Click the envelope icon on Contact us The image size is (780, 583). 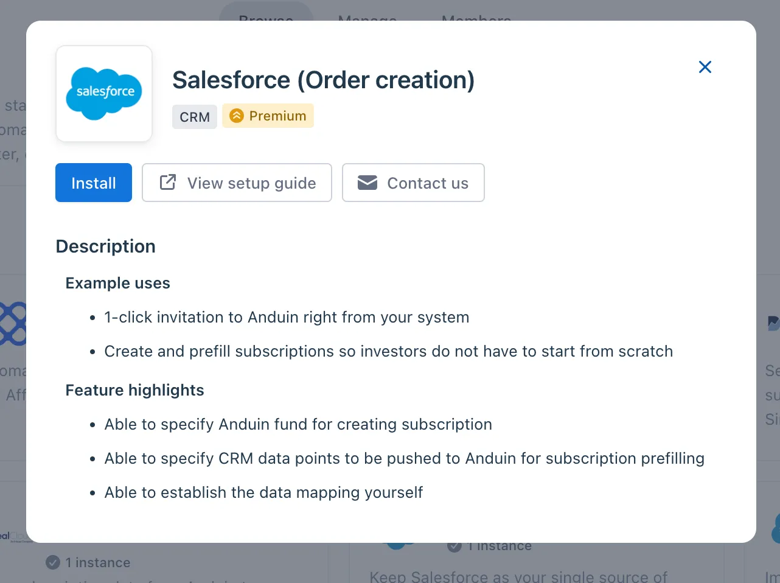367,183
